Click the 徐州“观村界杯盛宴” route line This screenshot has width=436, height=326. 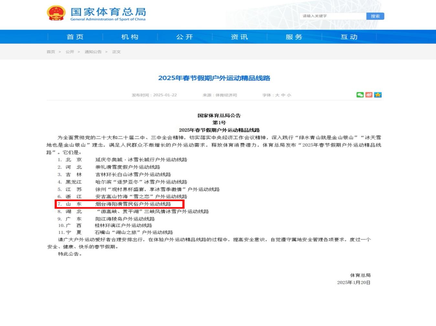(157, 190)
